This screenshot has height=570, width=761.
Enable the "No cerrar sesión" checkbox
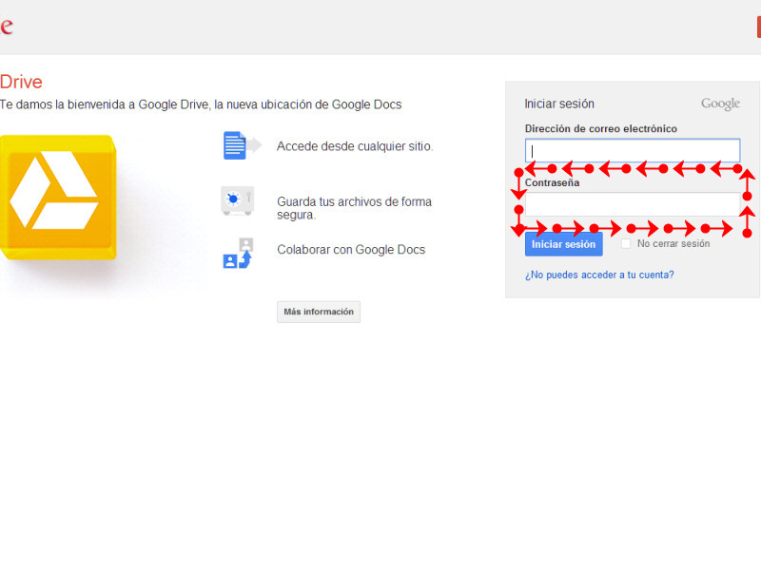626,244
